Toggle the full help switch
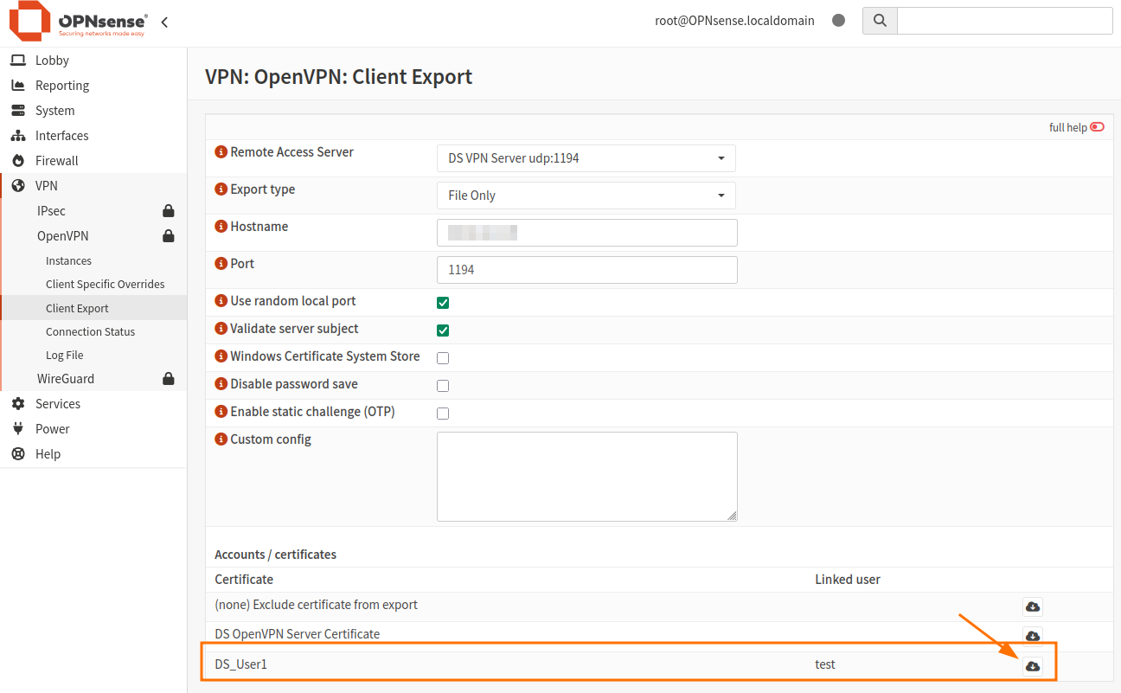 (1097, 126)
